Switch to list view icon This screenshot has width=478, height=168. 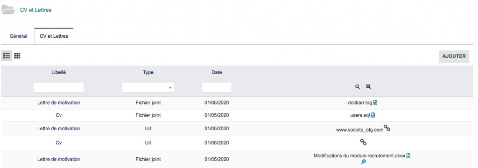click(x=7, y=56)
